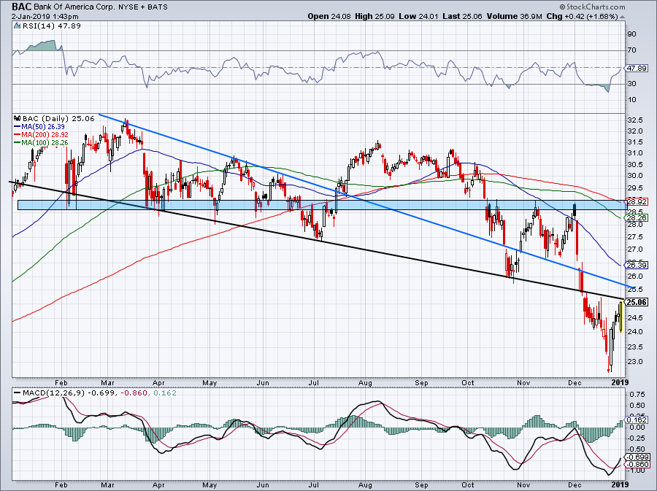Click the 0.75 level on MACD axis
This screenshot has width=657, height=491.
[637, 394]
